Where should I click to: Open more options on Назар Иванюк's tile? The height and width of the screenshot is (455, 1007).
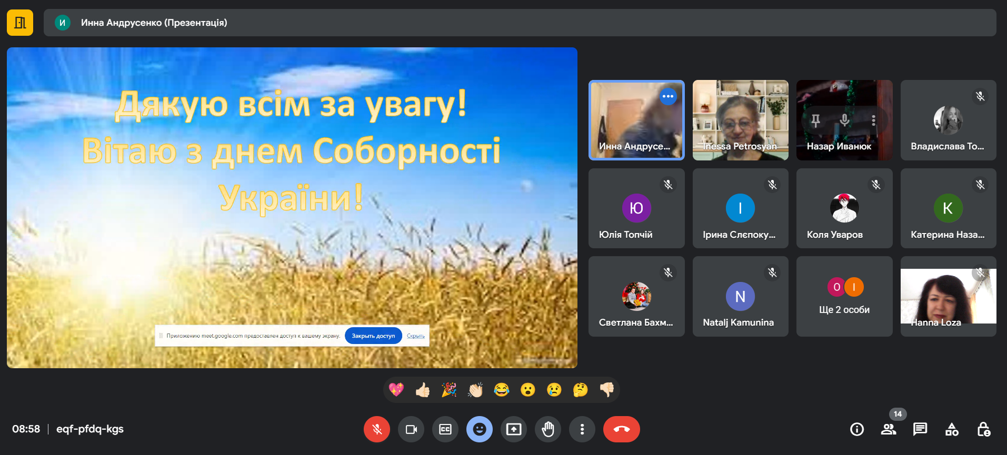point(873,120)
